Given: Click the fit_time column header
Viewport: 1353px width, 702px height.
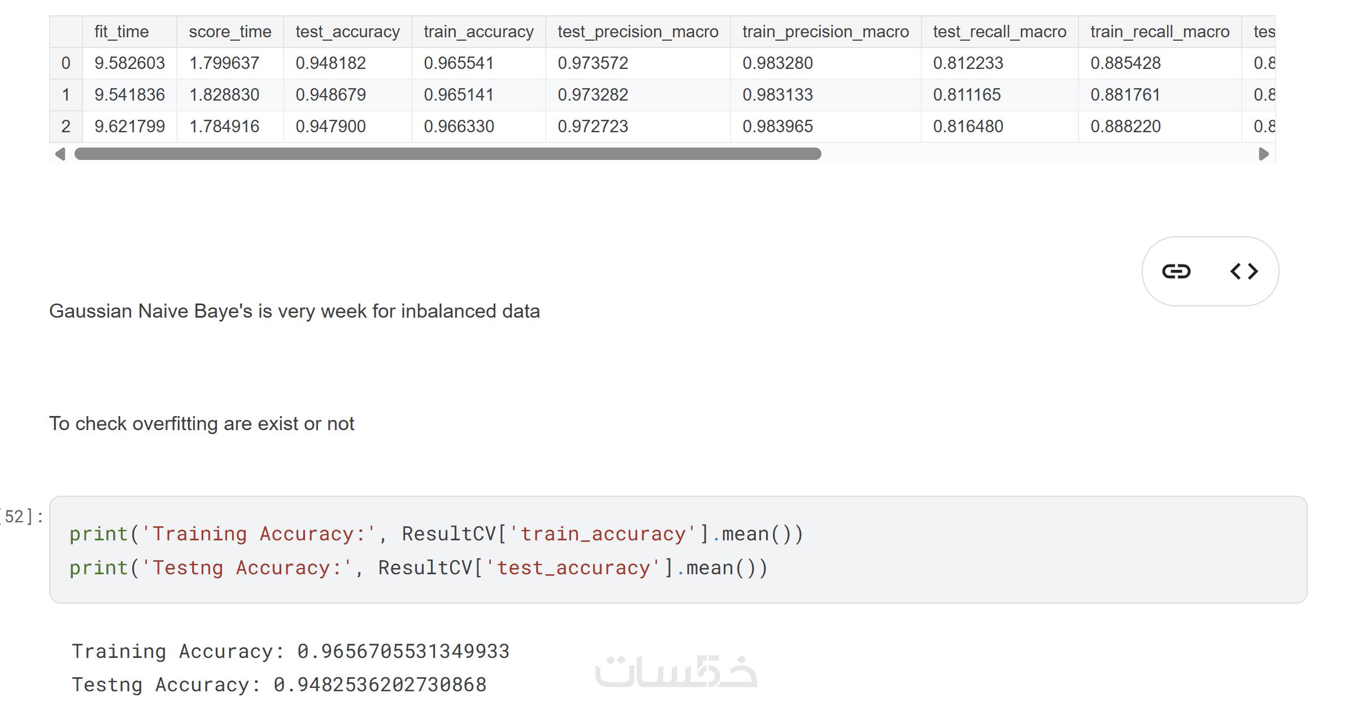Looking at the screenshot, I should (121, 32).
